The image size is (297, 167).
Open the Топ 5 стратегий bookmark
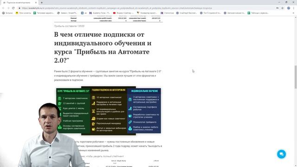pos(210,13)
